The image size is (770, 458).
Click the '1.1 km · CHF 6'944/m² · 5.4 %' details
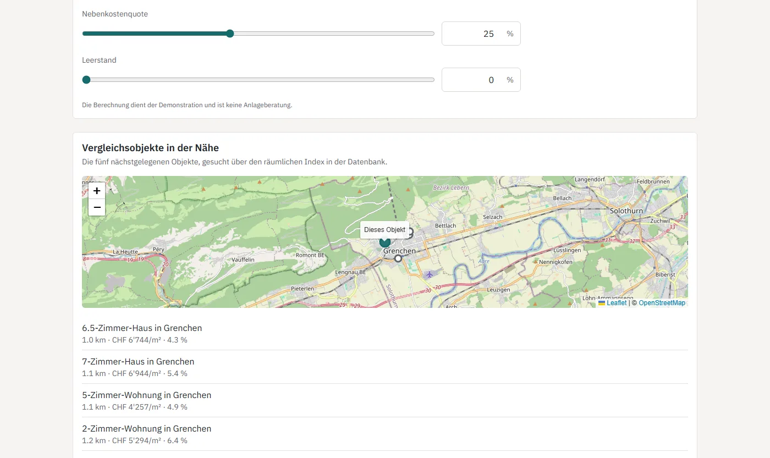click(x=135, y=373)
